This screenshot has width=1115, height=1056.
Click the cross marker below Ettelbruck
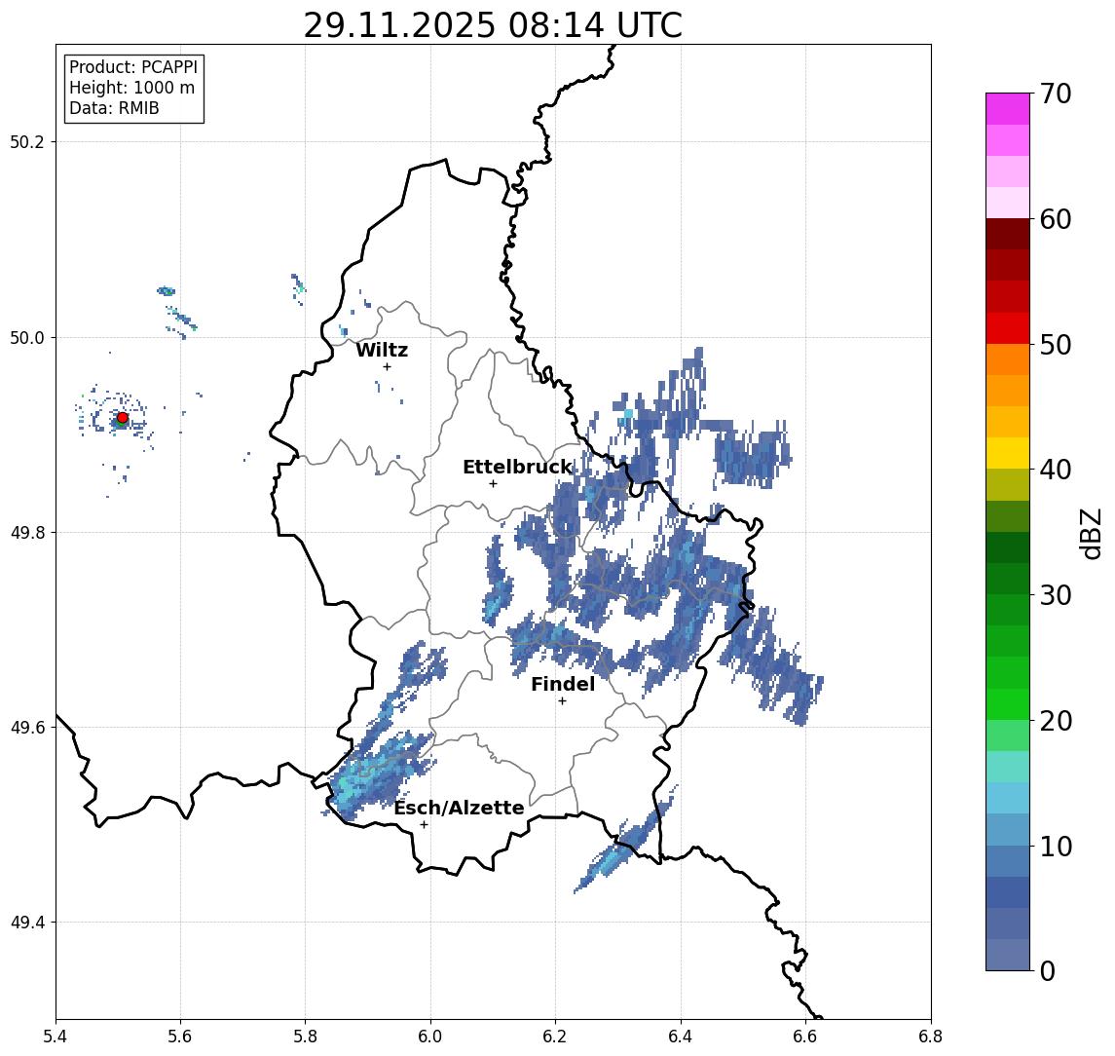[493, 484]
